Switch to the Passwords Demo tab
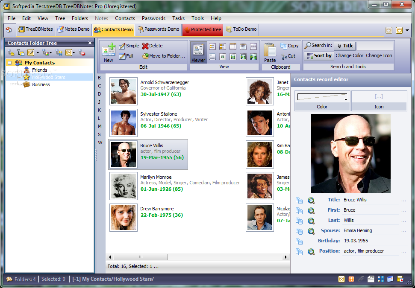 pyautogui.click(x=159, y=29)
